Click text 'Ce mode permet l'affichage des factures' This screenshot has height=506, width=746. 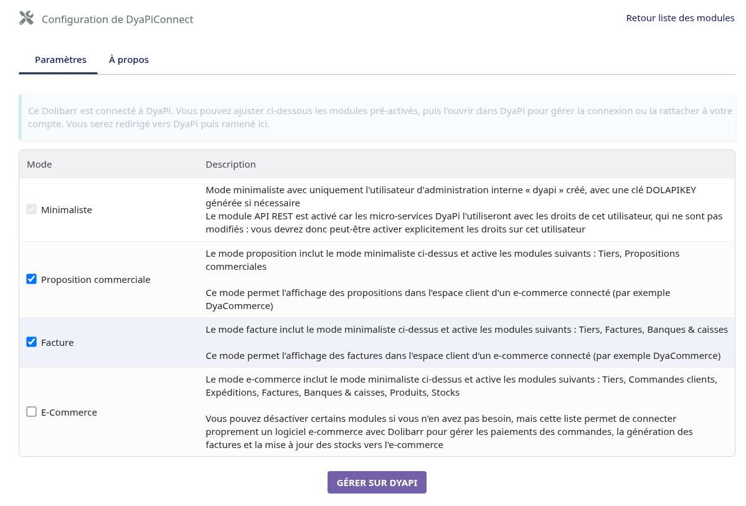click(463, 356)
